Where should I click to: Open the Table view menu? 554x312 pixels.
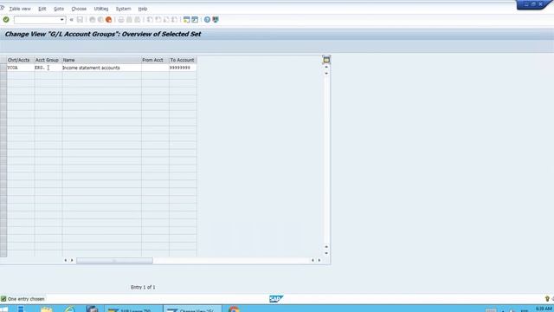pos(20,9)
